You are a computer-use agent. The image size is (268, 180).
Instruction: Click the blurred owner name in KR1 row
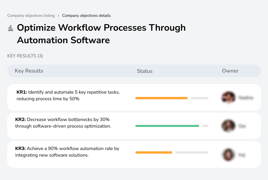click(246, 98)
